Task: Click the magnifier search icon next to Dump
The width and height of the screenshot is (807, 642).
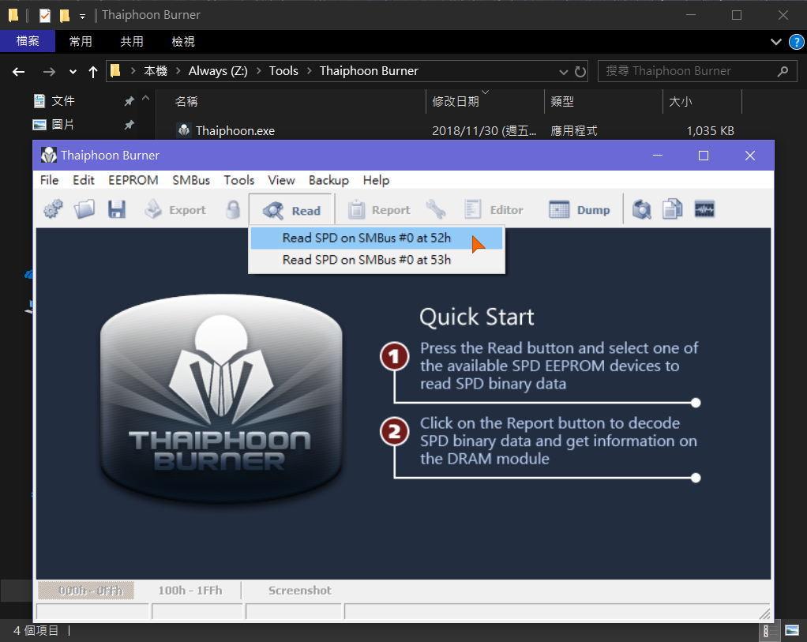Action: (x=642, y=209)
